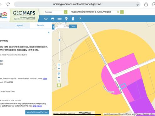This screenshot has height=116, width=155.
Task: Go to previous map extent arrow
Action: point(59,77)
